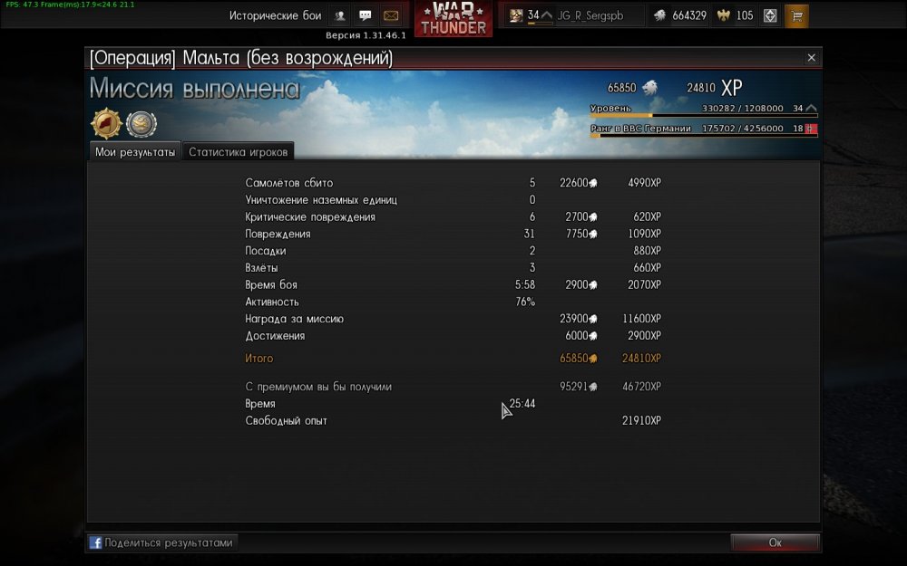Click the Ранг в ВВС Германии progress bar
The height and width of the screenshot is (566, 907).
pos(704,136)
